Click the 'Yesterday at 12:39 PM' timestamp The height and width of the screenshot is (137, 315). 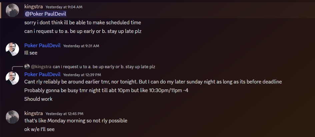pos(82,75)
